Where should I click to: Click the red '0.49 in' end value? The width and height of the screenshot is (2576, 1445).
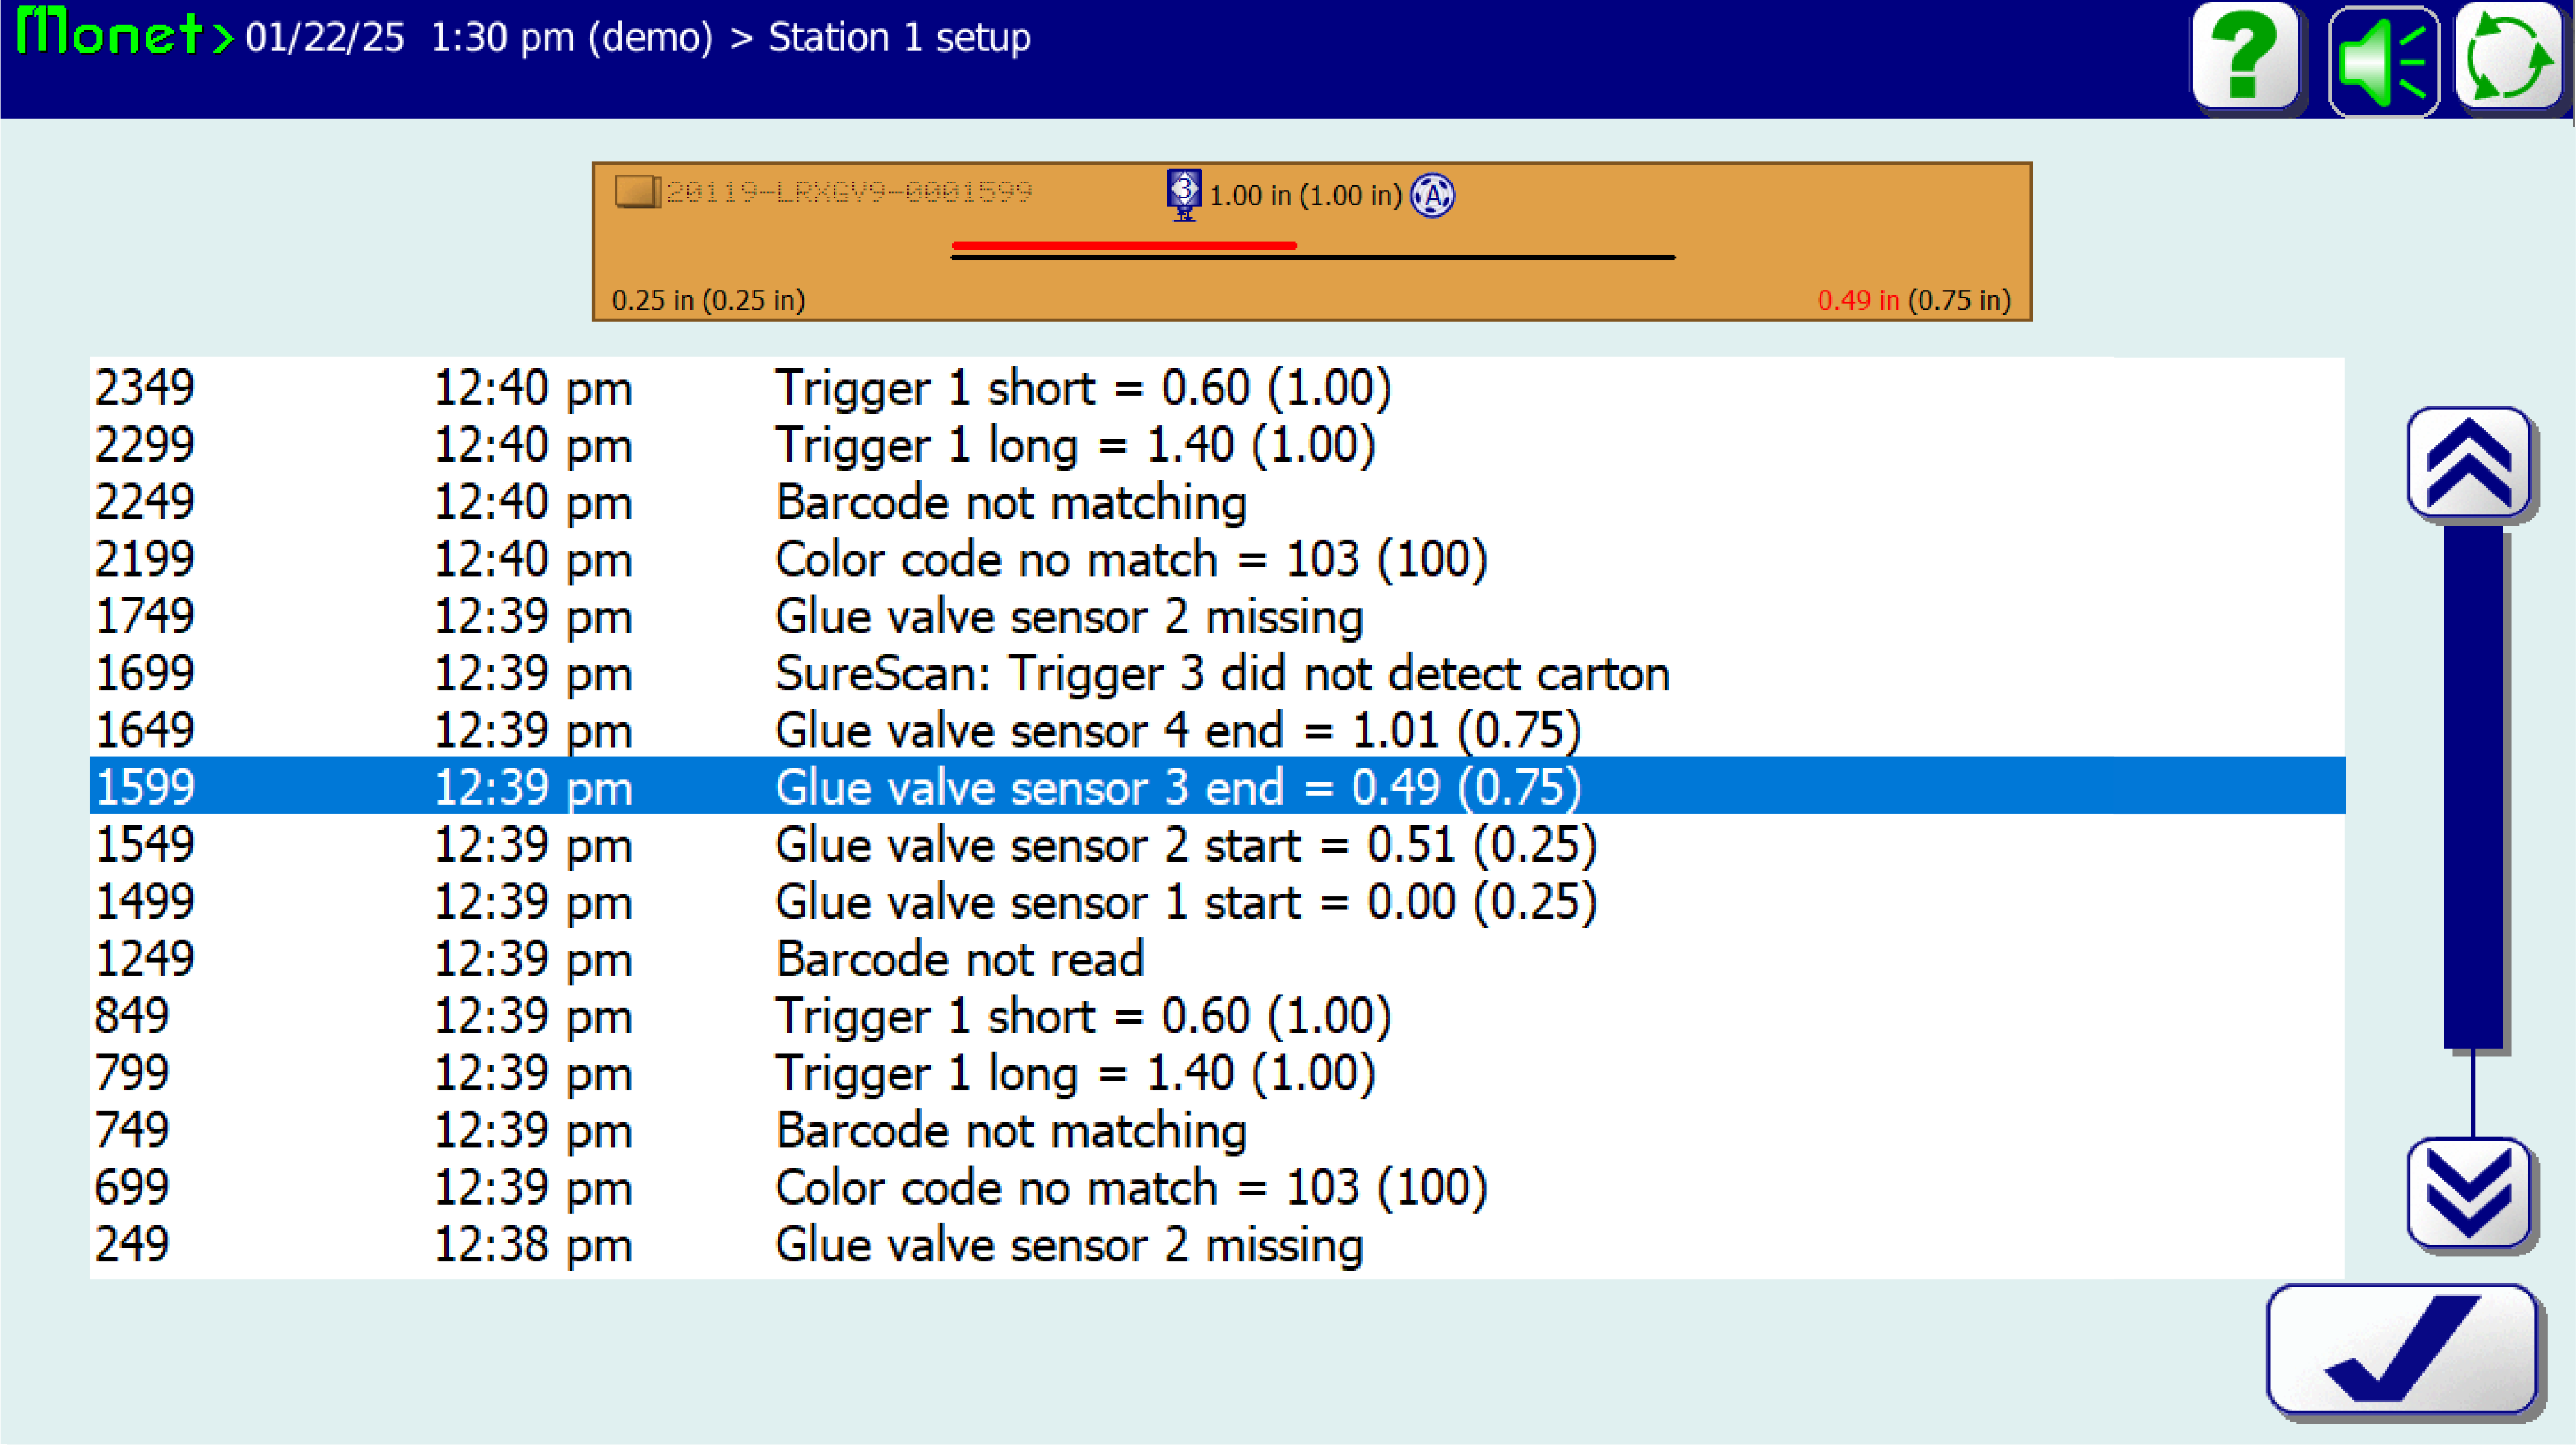tap(1858, 300)
